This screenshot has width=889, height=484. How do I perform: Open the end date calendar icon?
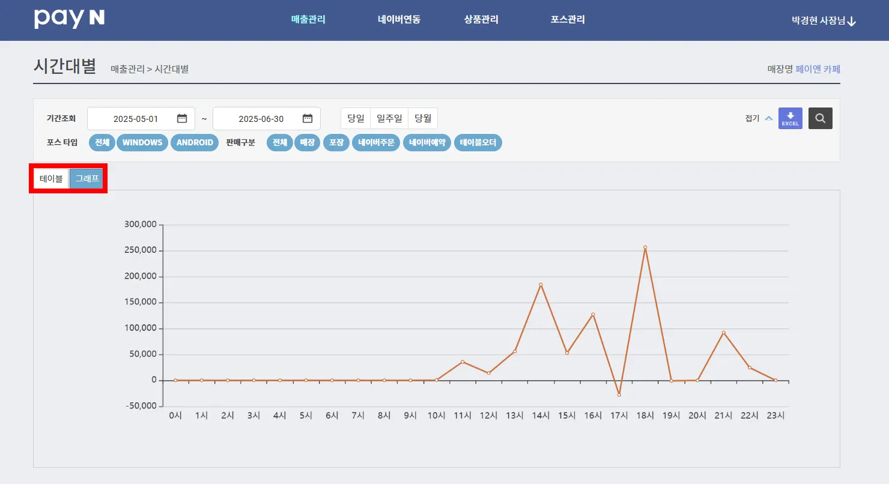coord(308,118)
